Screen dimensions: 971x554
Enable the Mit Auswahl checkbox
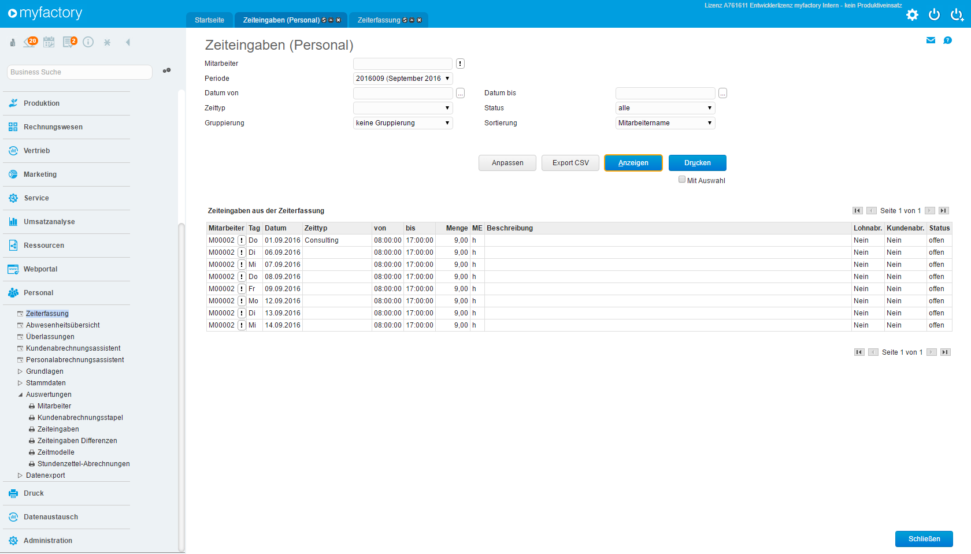point(682,180)
